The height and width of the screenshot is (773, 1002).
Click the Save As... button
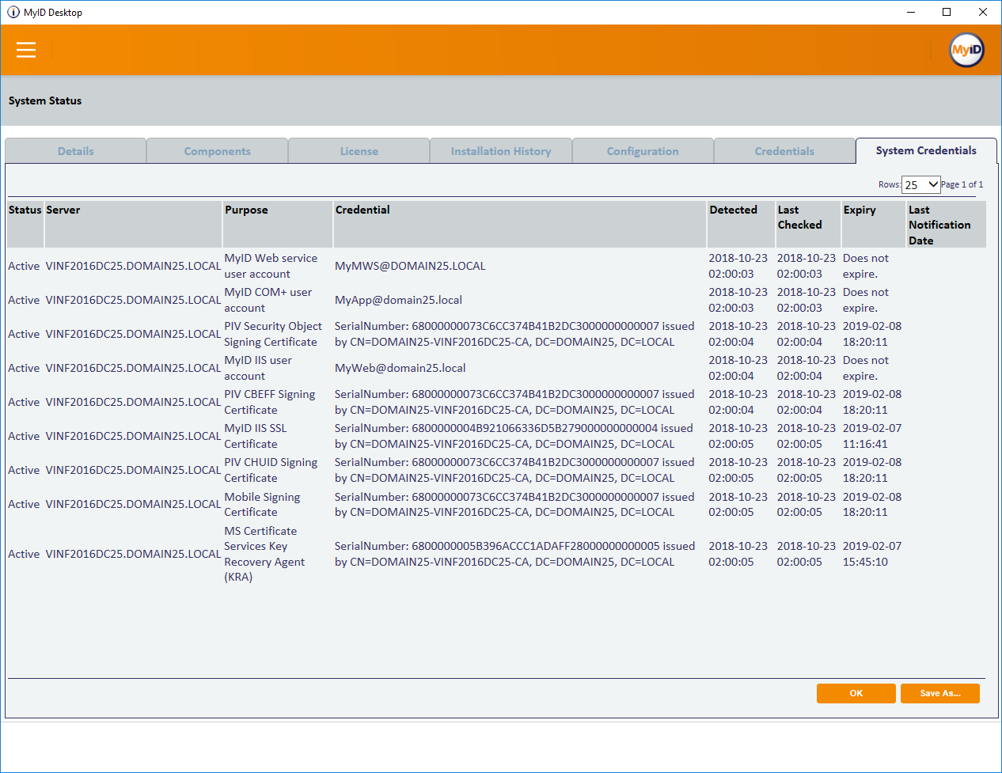tap(940, 693)
